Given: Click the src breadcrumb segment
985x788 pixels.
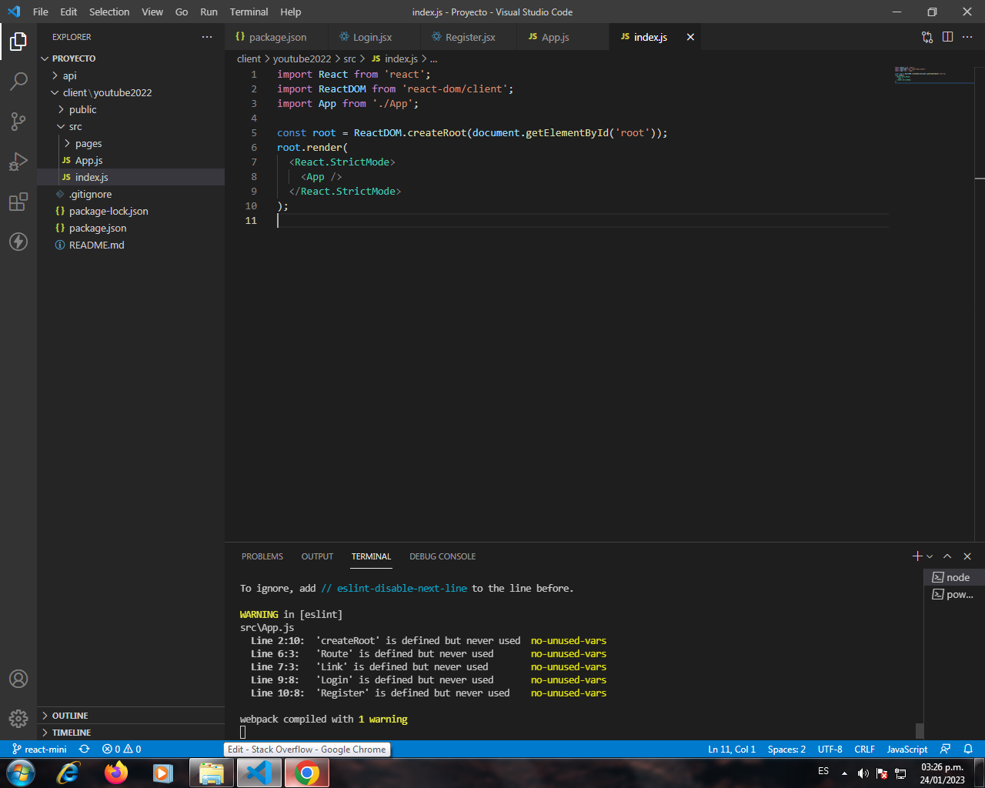Looking at the screenshot, I should tap(349, 58).
